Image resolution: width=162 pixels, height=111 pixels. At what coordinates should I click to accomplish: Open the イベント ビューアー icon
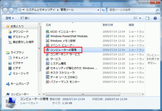click(x=48, y=45)
